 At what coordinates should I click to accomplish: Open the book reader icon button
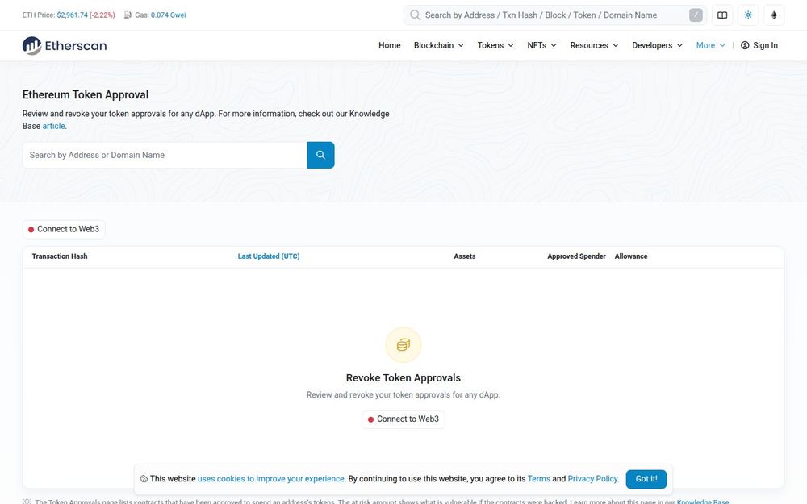722,15
